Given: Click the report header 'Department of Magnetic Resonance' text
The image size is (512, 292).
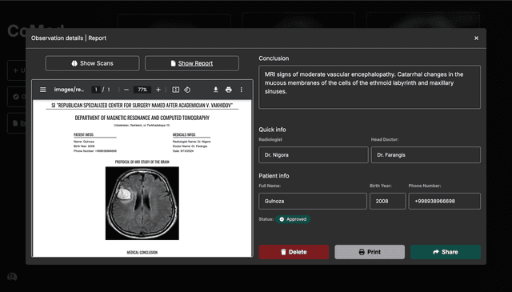Looking at the screenshot, I should coord(142,118).
